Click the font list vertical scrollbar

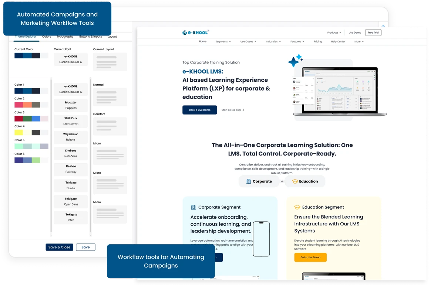(51, 157)
